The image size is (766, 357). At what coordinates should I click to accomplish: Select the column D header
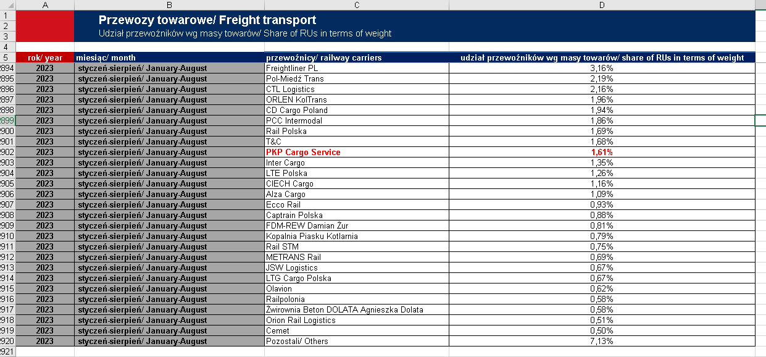(x=602, y=5)
